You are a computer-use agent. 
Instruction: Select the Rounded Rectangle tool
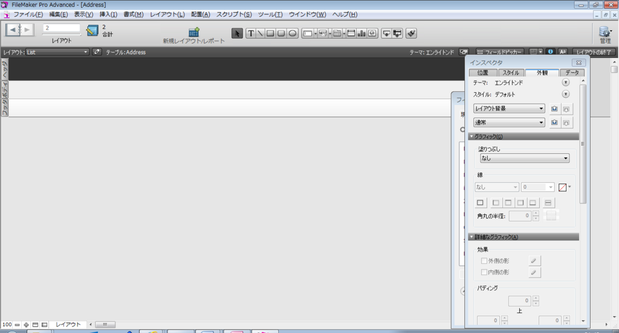pos(281,34)
